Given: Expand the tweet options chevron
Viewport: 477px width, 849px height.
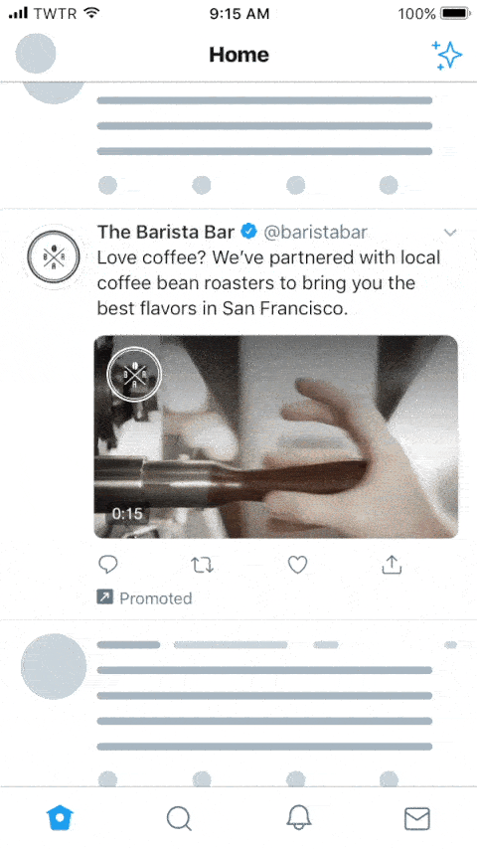Looking at the screenshot, I should pos(450,233).
